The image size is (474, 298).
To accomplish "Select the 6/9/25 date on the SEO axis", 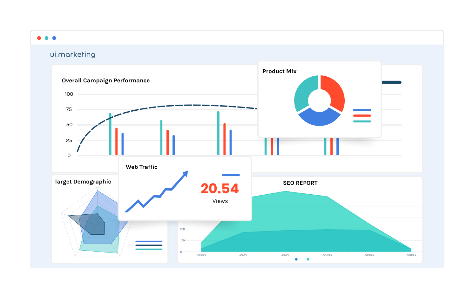I will click(285, 255).
